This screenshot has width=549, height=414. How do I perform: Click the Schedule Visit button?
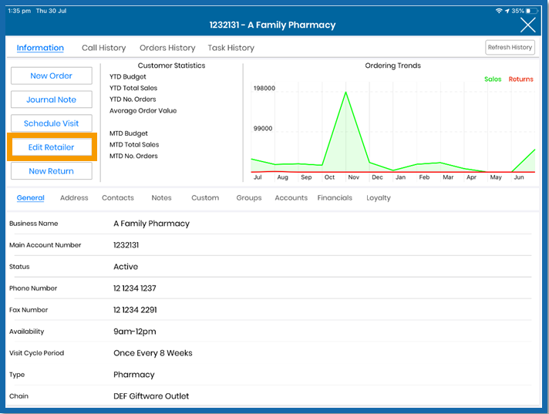[x=52, y=123]
